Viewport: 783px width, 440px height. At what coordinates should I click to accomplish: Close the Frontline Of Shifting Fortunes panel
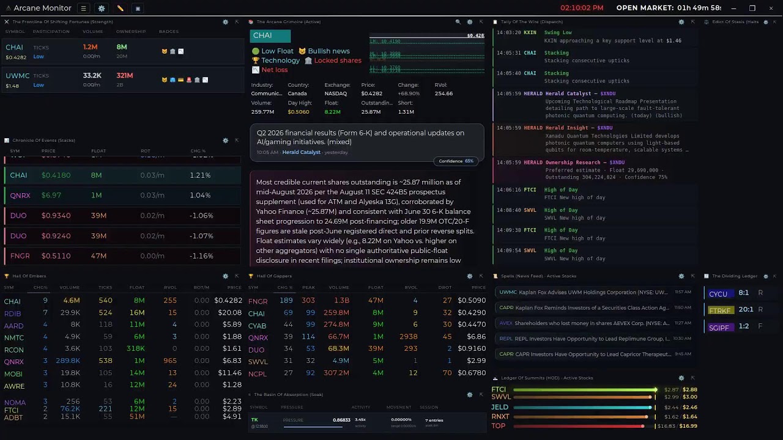[x=7, y=21]
